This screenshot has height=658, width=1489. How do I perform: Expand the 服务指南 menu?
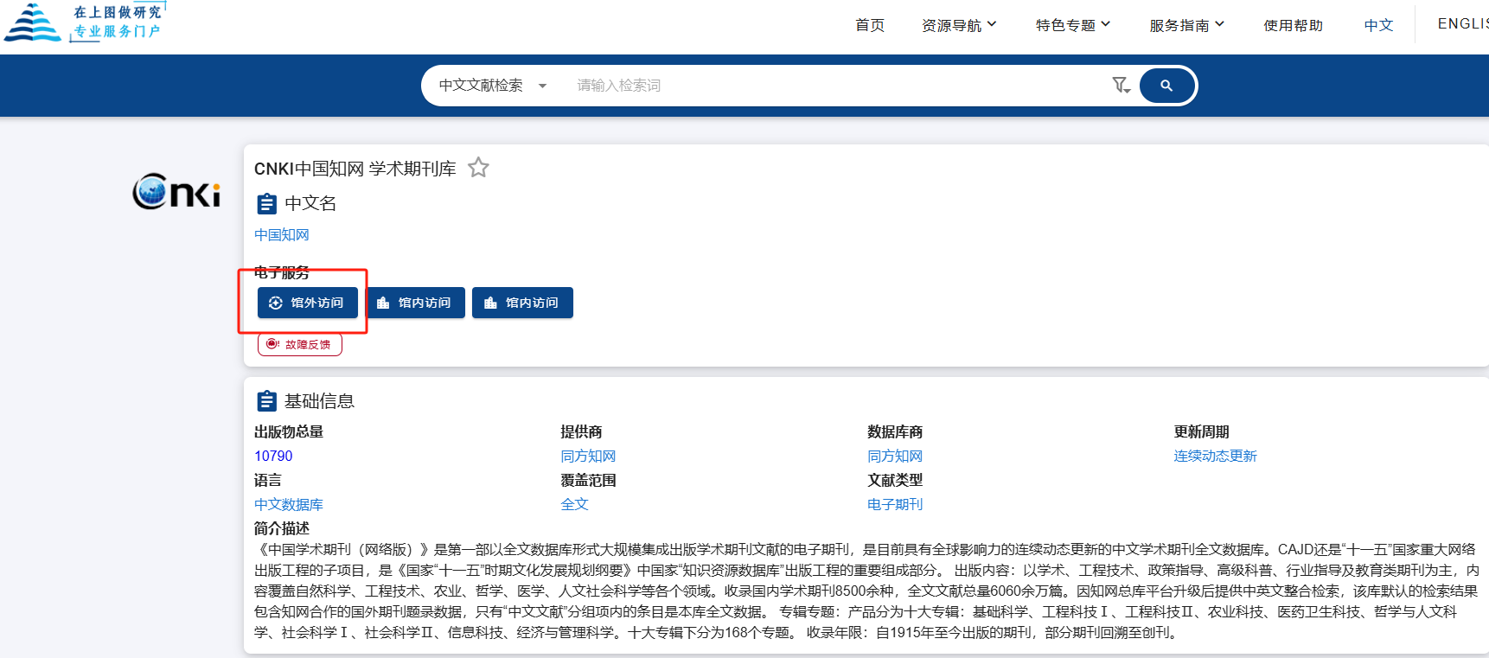[1186, 25]
